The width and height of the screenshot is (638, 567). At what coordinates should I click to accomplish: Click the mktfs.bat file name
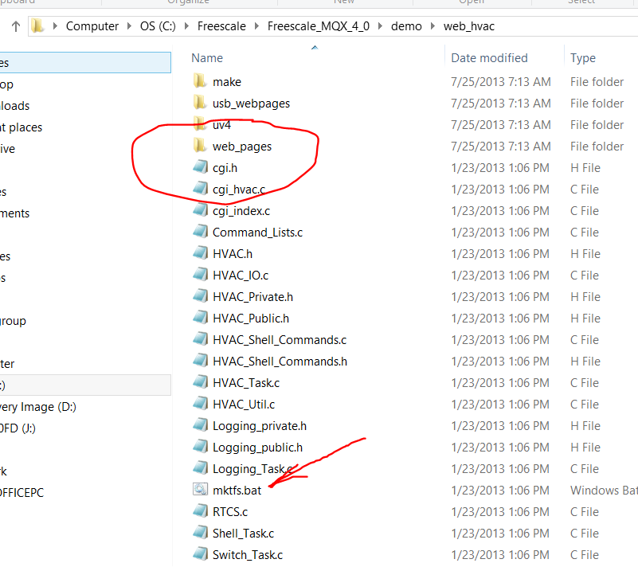pyautogui.click(x=237, y=490)
